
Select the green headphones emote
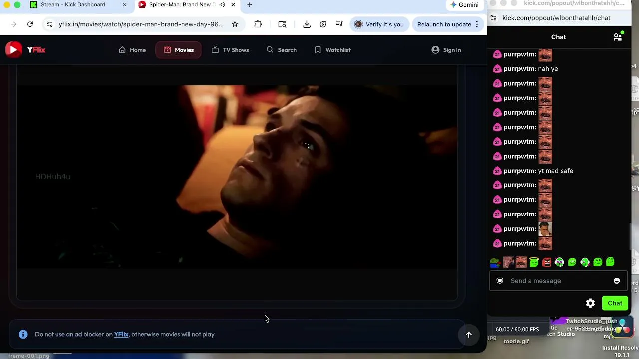(585, 262)
